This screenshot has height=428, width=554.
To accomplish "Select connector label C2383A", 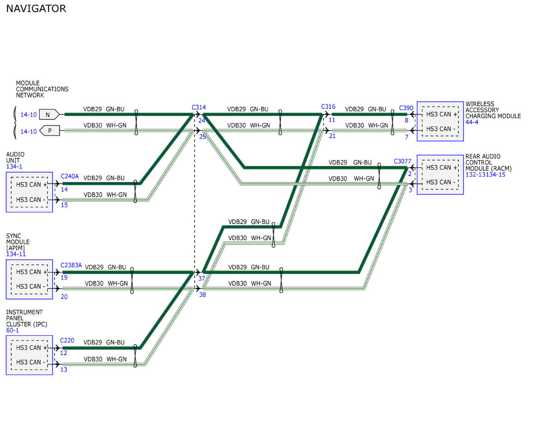I will (x=71, y=265).
